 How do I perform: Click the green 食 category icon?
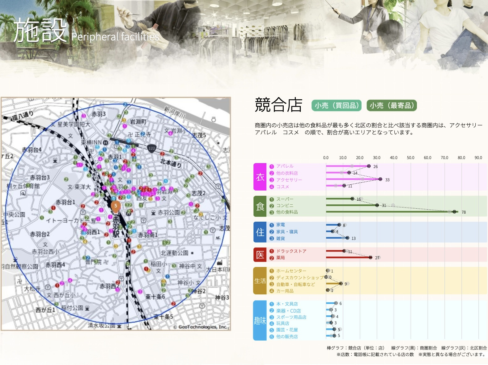[260, 206]
